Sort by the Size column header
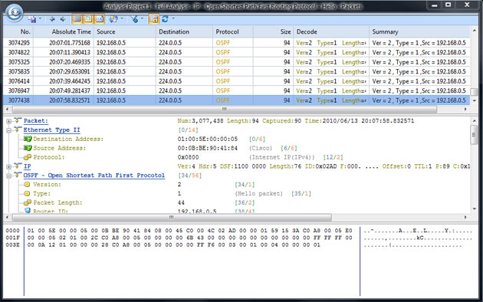This screenshot has height=302, width=483. [273, 31]
